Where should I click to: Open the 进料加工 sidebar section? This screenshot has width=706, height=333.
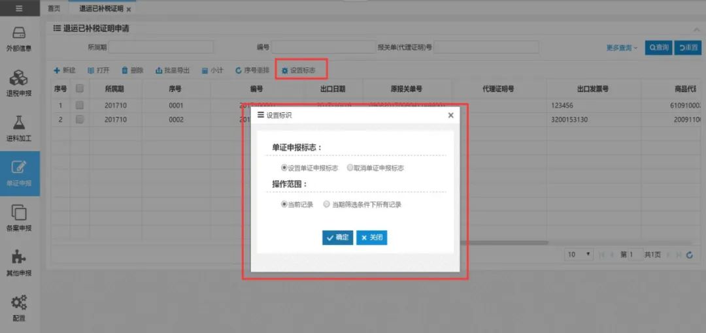tap(19, 129)
